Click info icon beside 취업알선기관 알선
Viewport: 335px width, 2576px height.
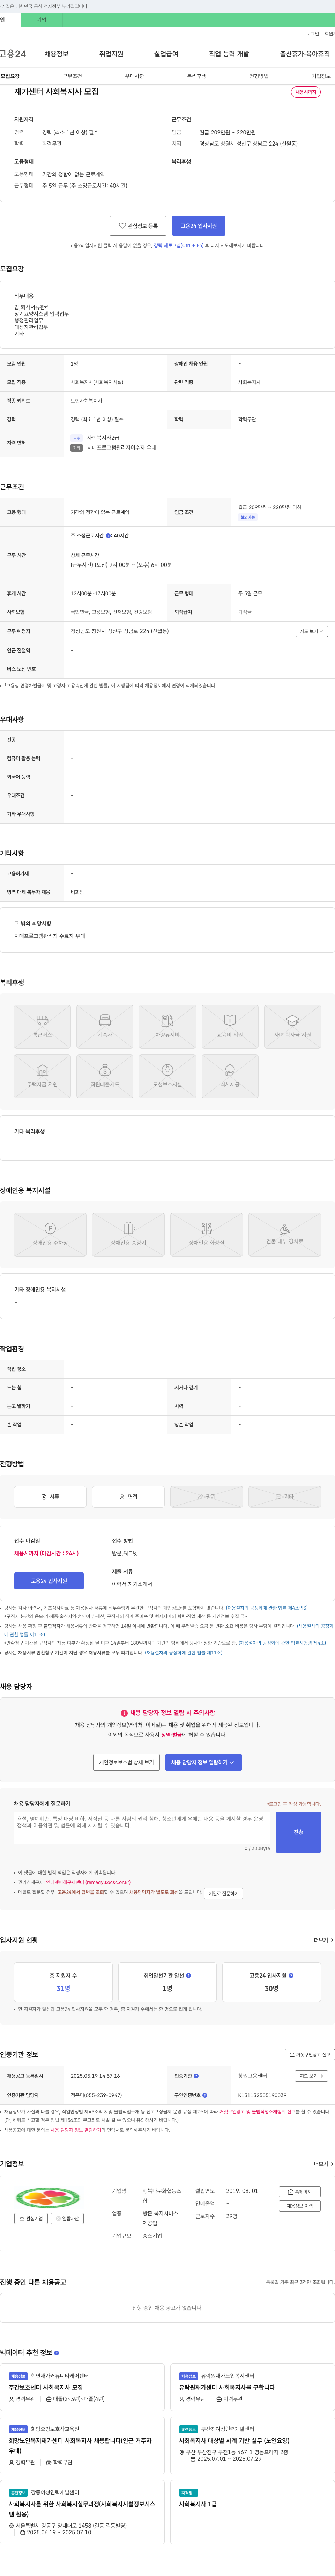point(188,1975)
